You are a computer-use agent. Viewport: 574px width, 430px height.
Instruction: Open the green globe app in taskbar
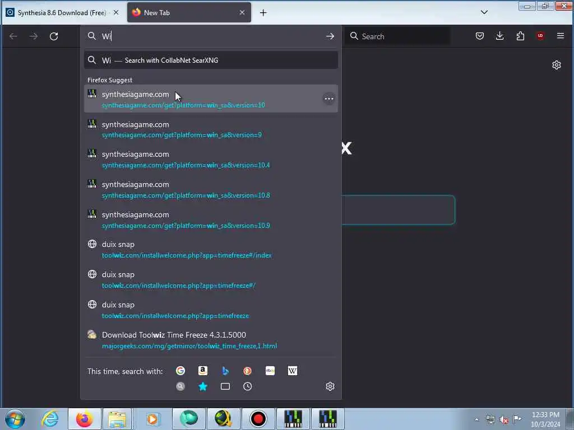click(x=189, y=419)
